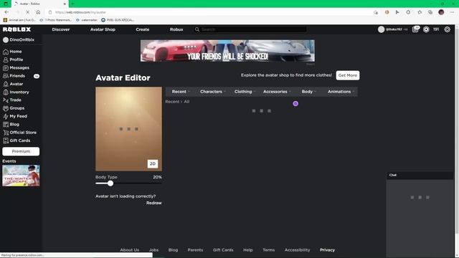Open the Parents footer link
Viewport: 459px width, 258px height.
point(195,250)
